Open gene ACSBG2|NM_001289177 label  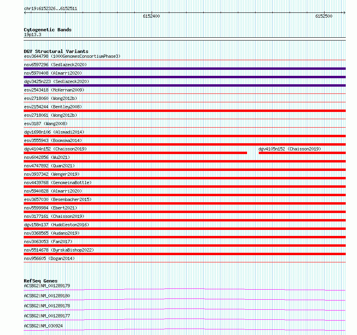coord(47,316)
